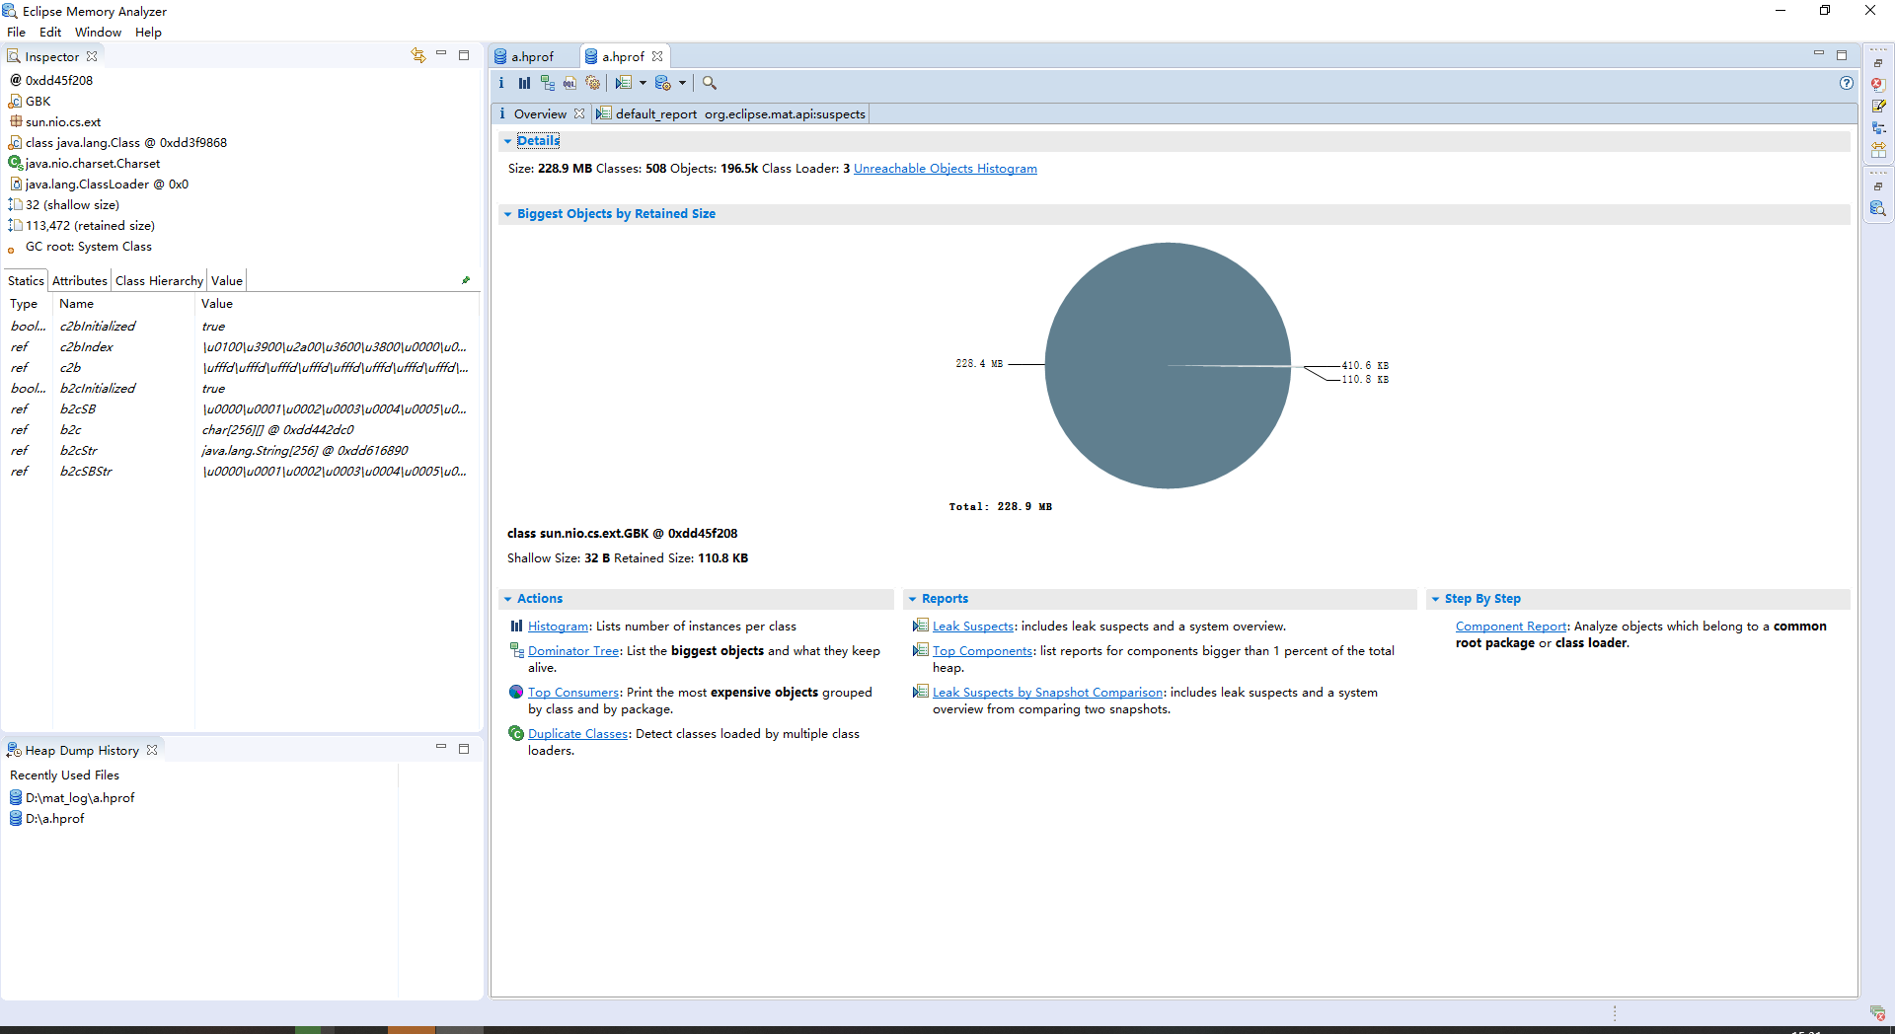Select the Attributes tab in Inspector
The image size is (1895, 1034).
click(79, 281)
